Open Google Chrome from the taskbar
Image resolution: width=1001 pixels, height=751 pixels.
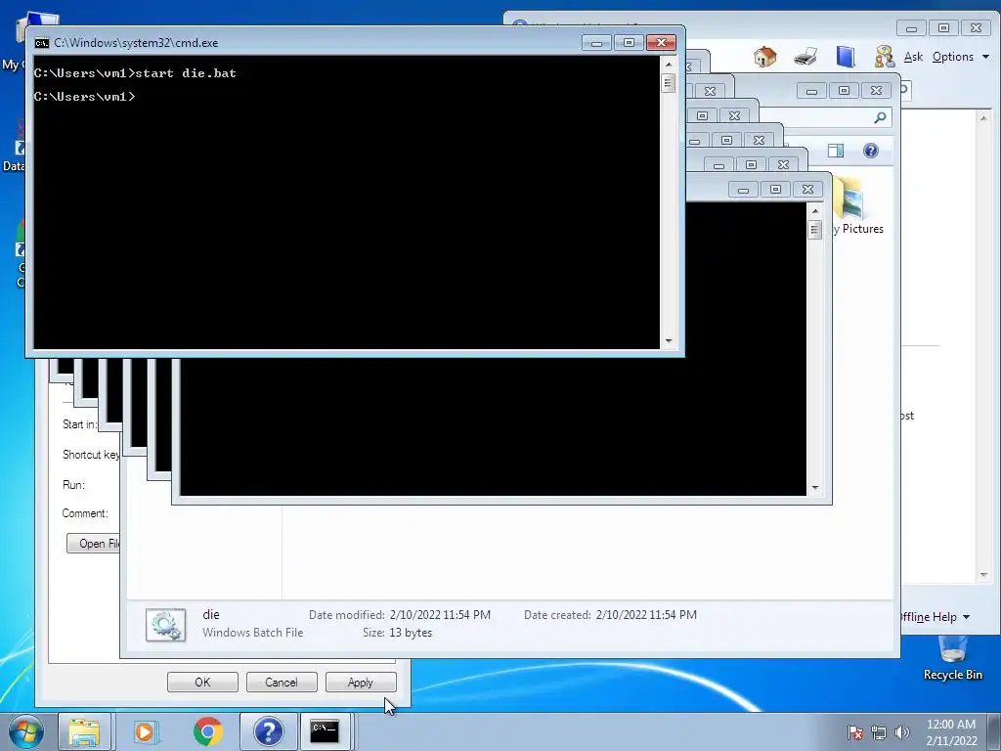pyautogui.click(x=207, y=731)
